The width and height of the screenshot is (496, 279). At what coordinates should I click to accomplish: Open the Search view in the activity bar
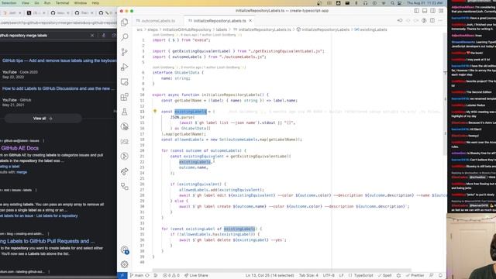point(124,37)
